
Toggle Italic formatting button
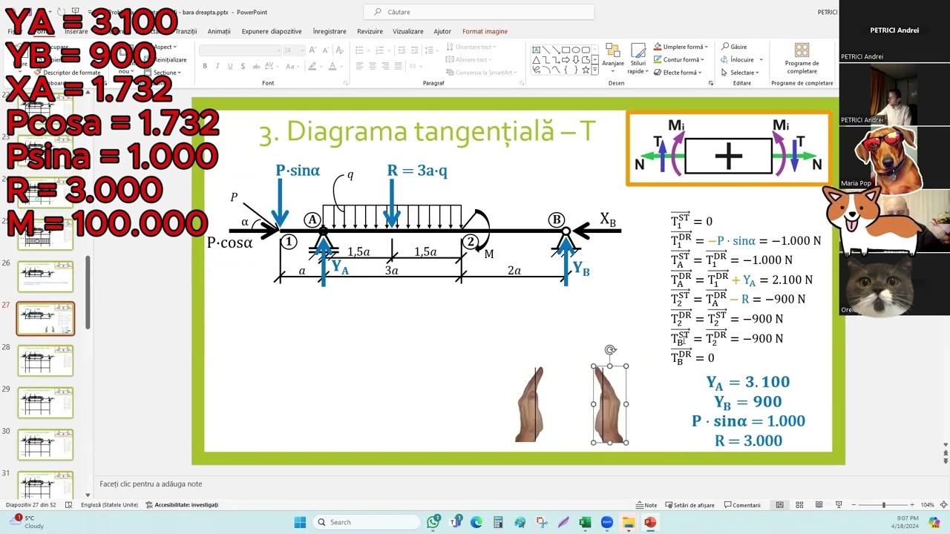coord(217,66)
